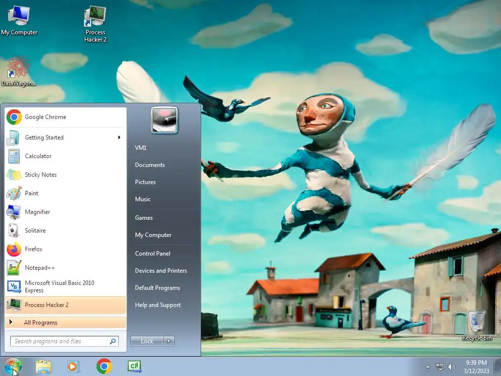Open Magnifier tool
This screenshot has height=376, width=501.
click(x=66, y=211)
